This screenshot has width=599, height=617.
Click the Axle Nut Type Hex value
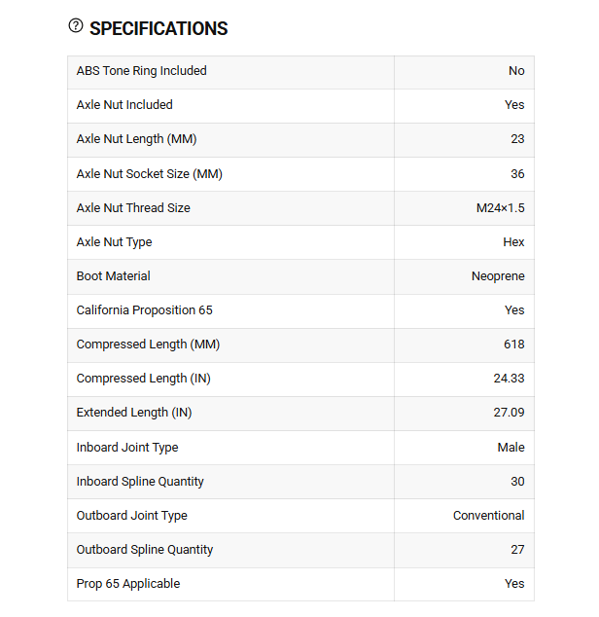click(x=513, y=242)
